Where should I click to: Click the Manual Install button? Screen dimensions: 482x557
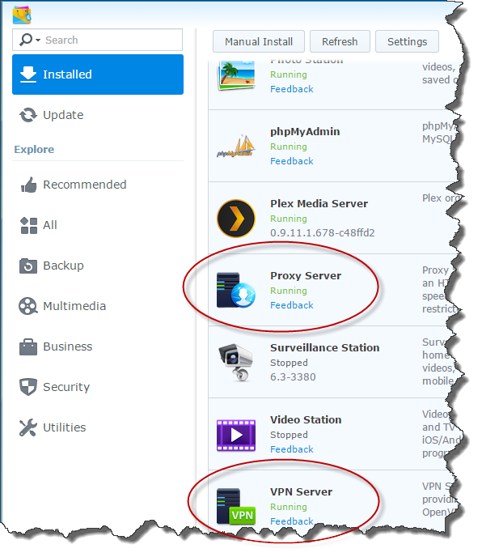coord(259,41)
